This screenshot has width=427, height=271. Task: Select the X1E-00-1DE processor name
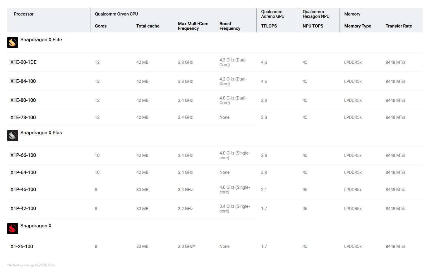pos(23,62)
